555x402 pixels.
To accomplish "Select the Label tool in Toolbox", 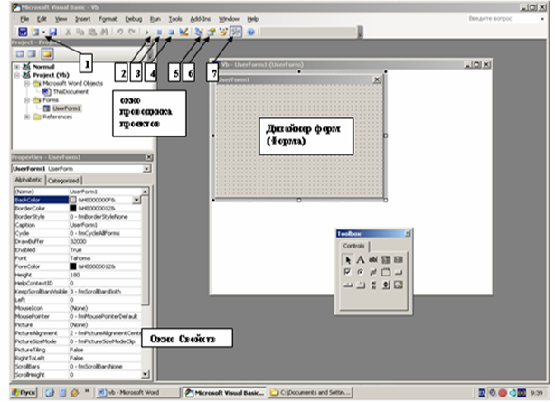I will tap(361, 260).
